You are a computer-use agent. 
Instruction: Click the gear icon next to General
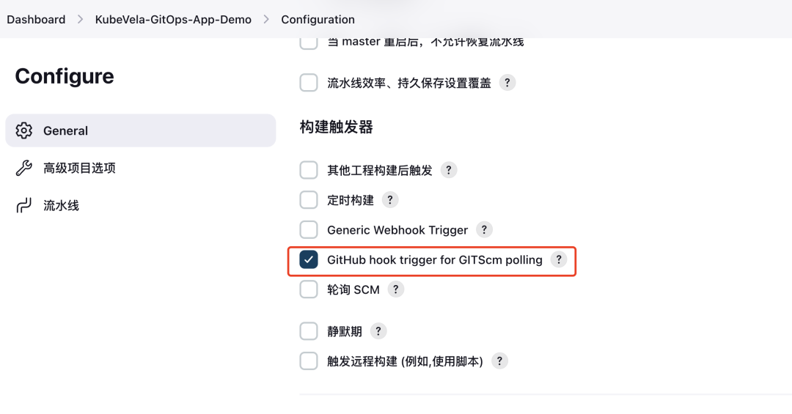pos(23,130)
